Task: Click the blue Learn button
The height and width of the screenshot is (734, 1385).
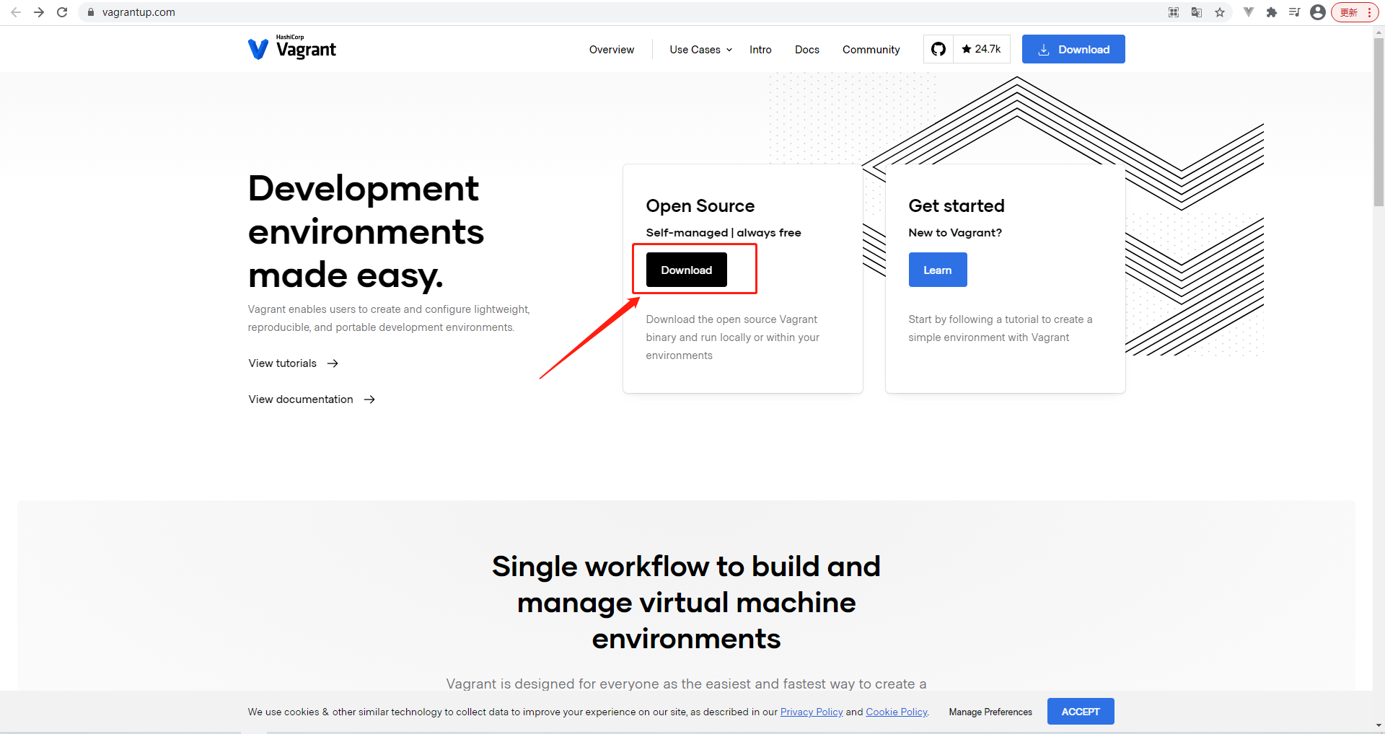Action: [938, 270]
